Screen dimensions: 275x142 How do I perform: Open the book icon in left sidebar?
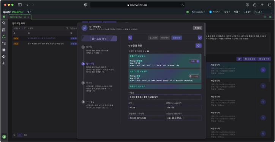click(x=4, y=50)
